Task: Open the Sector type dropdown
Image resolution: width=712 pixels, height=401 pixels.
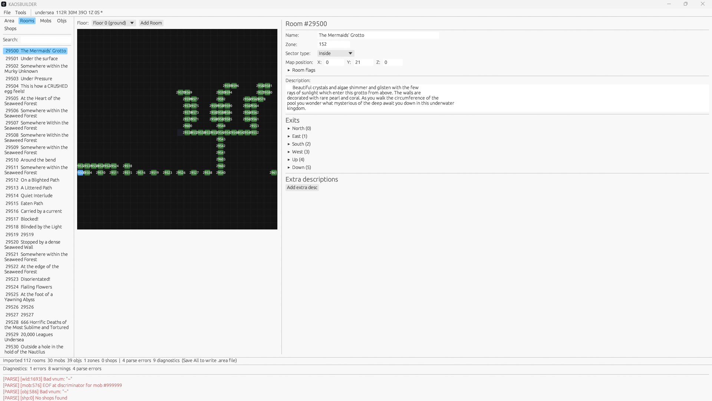Action: [x=336, y=53]
